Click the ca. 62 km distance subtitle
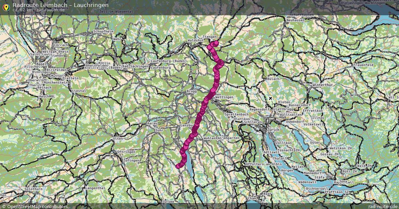The height and width of the screenshot is (209, 399). click(x=39, y=10)
